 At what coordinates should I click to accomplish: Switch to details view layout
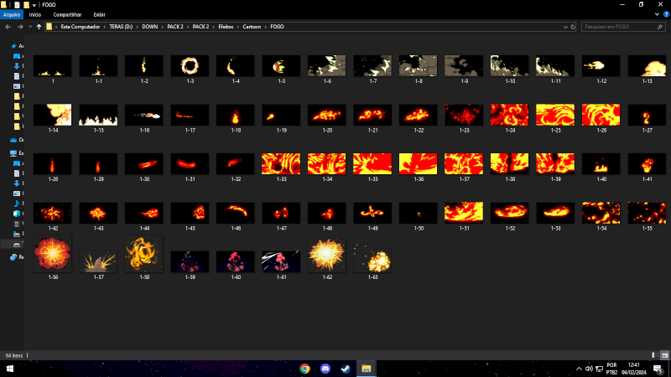[653, 355]
